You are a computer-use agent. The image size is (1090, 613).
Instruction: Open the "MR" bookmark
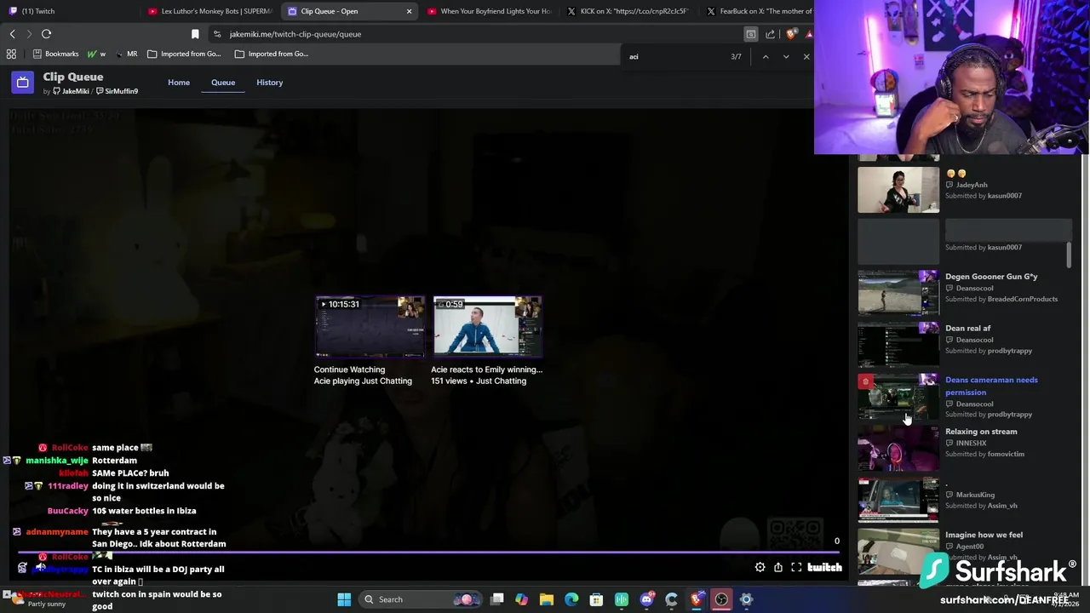pos(126,54)
